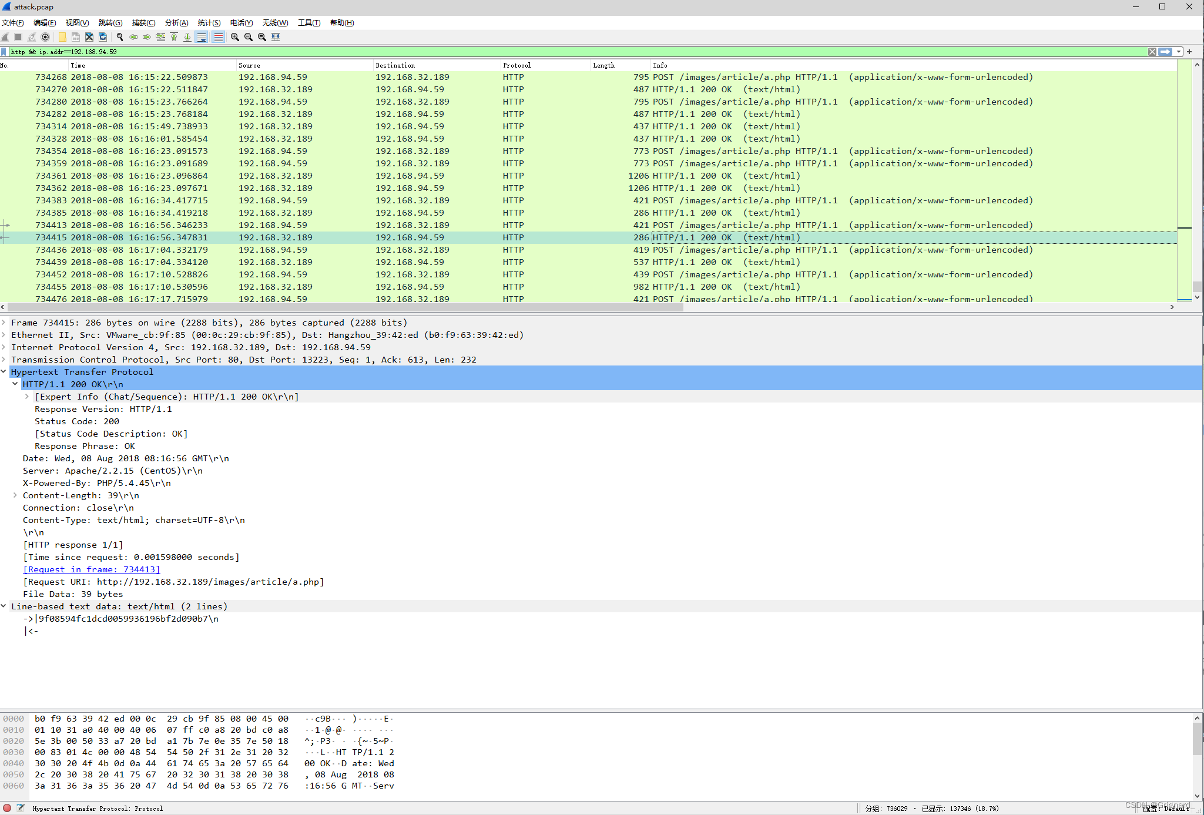The image size is (1204, 815).
Task: Click packet list vertical scrollbar thumb
Action: [x=1196, y=287]
